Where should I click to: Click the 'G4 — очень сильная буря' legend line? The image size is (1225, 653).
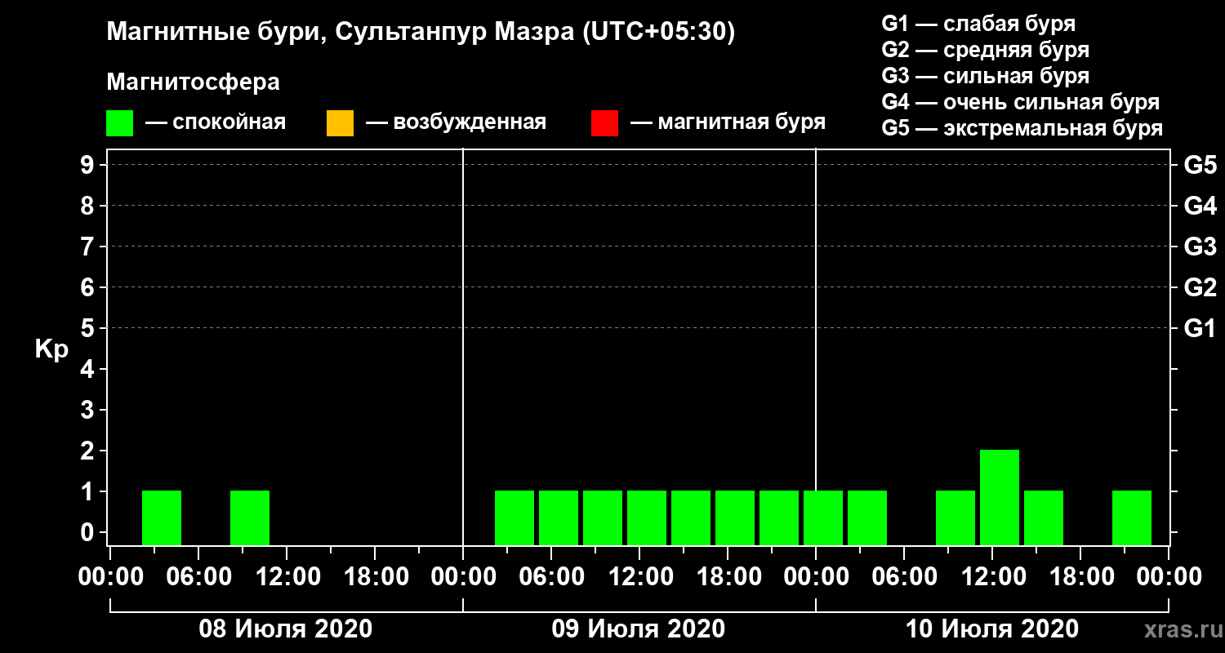click(1021, 102)
